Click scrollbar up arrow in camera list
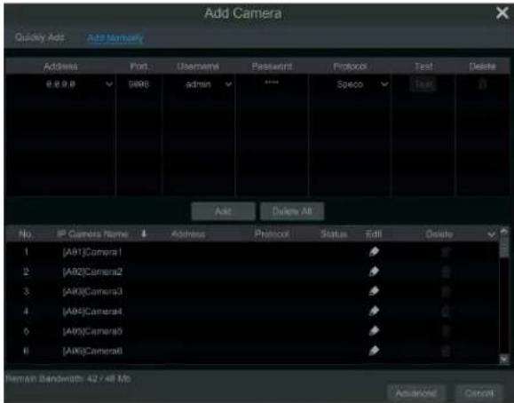Screen dimensions: 514x403 pos(504,231)
